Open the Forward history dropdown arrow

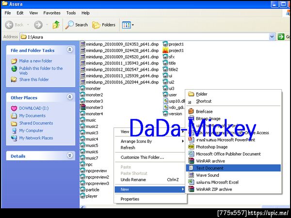click(x=47, y=25)
